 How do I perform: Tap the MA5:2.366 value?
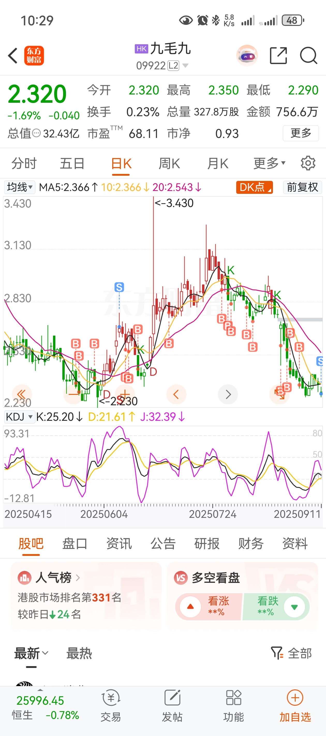click(69, 187)
